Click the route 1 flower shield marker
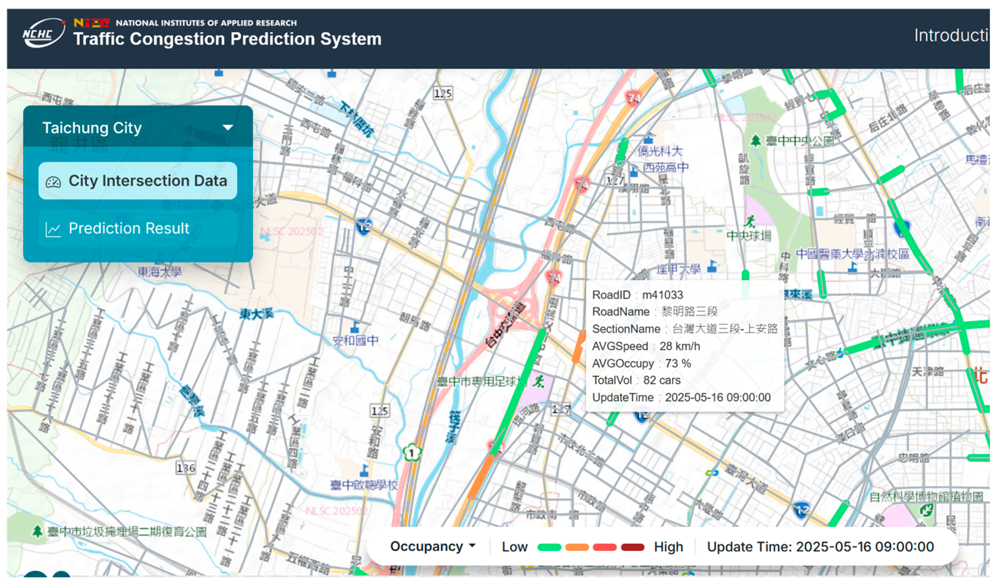The width and height of the screenshot is (998, 588). [x=412, y=453]
